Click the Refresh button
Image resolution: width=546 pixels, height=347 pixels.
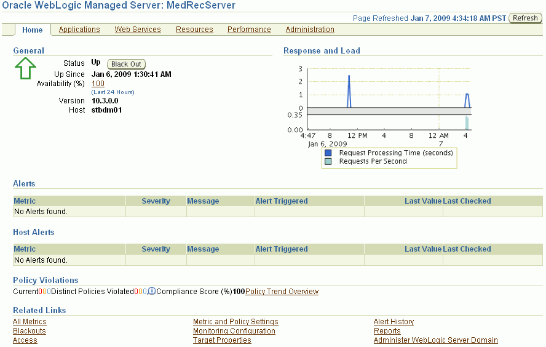coord(526,18)
